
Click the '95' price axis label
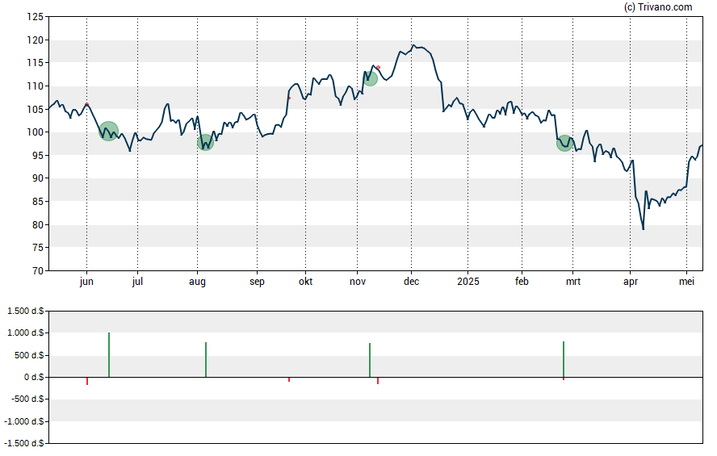coord(38,156)
